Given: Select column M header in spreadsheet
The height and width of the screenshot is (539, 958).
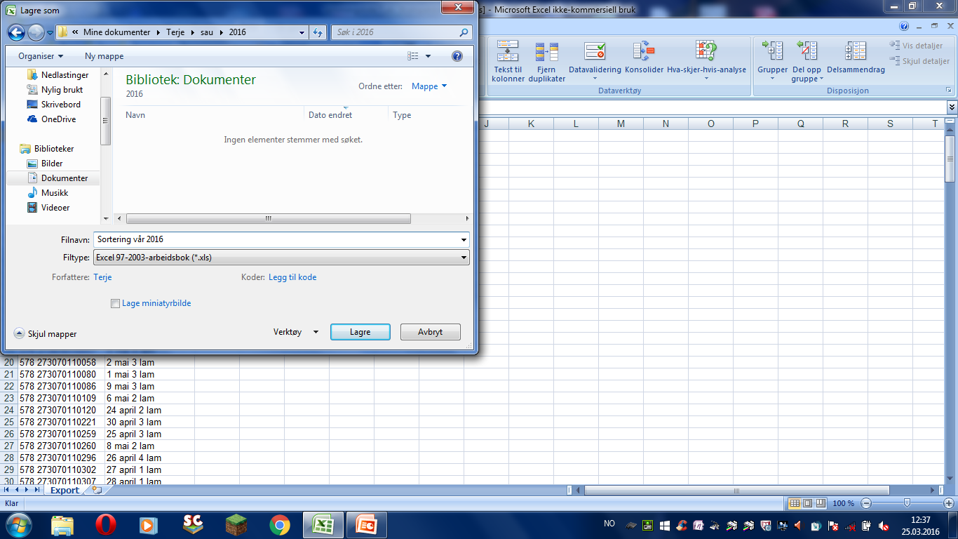Looking at the screenshot, I should (621, 124).
